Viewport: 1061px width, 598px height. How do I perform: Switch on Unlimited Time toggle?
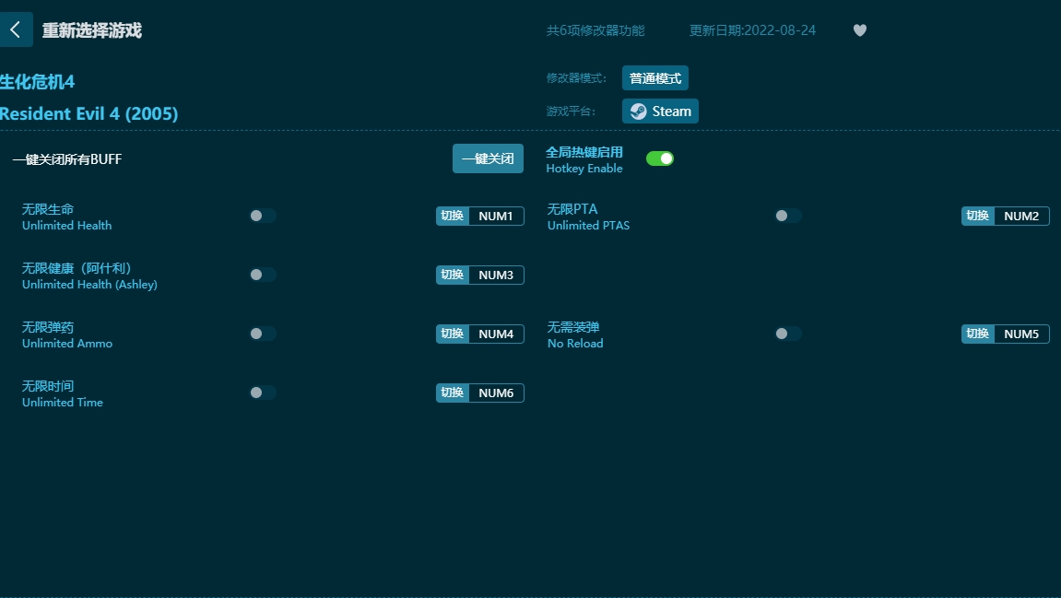263,393
